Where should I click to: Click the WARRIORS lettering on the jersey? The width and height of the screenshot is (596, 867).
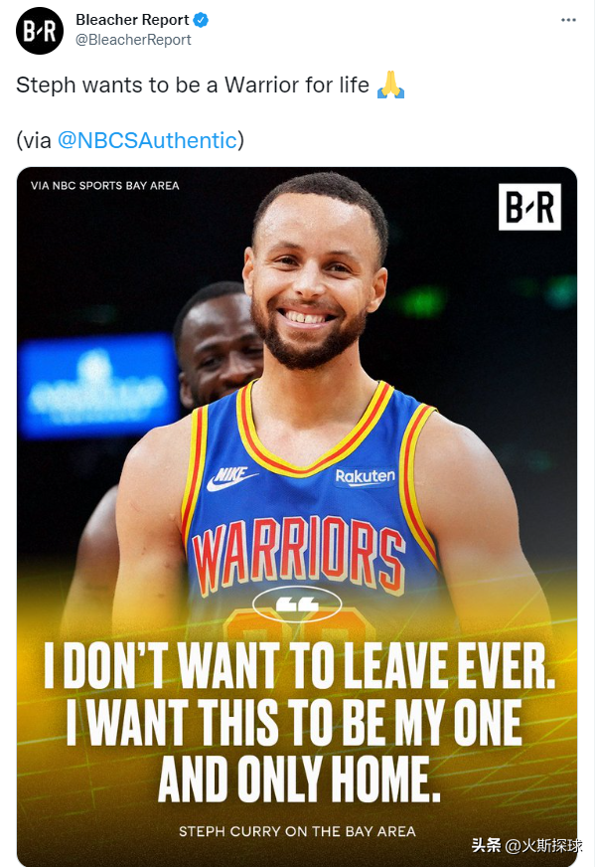click(x=299, y=554)
